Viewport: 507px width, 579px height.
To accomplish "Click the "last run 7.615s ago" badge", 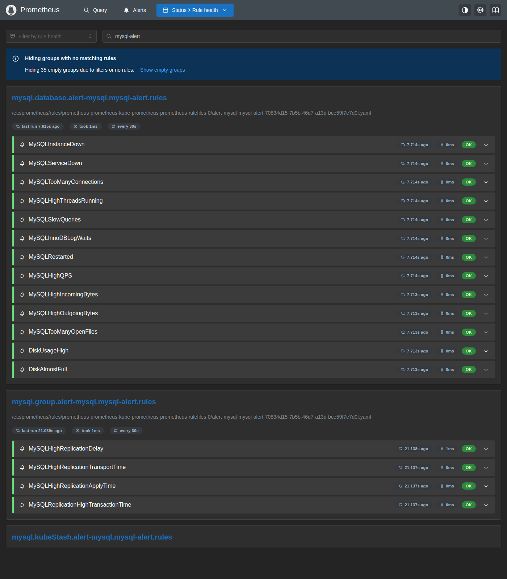I will (x=38, y=126).
